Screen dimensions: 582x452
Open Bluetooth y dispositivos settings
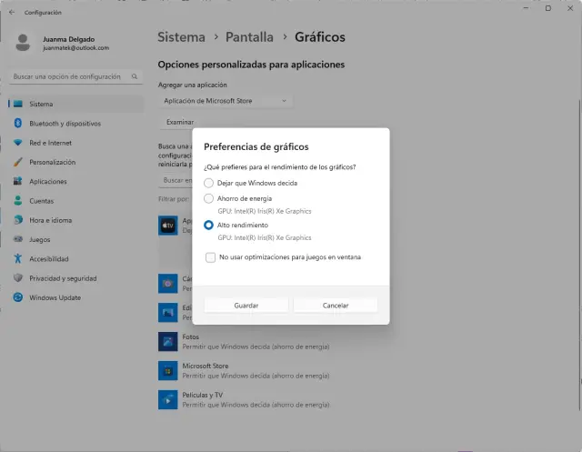64,123
